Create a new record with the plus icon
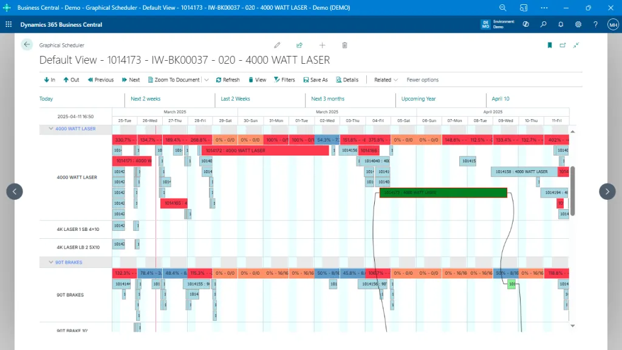Viewport: 622px width, 350px height. (322, 45)
